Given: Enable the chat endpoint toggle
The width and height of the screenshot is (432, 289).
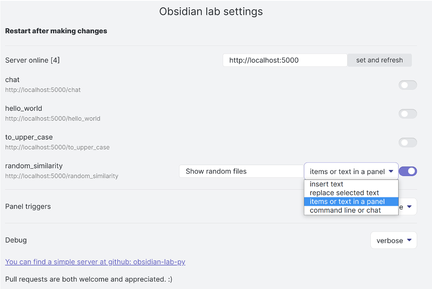Looking at the screenshot, I should click(x=407, y=85).
